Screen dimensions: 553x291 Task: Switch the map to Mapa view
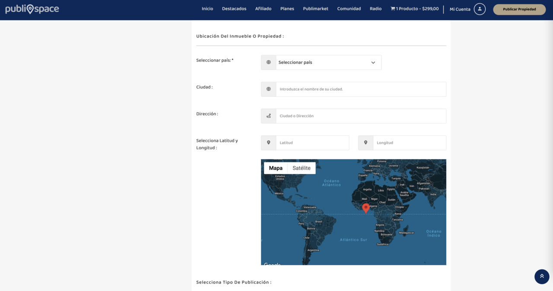click(276, 168)
